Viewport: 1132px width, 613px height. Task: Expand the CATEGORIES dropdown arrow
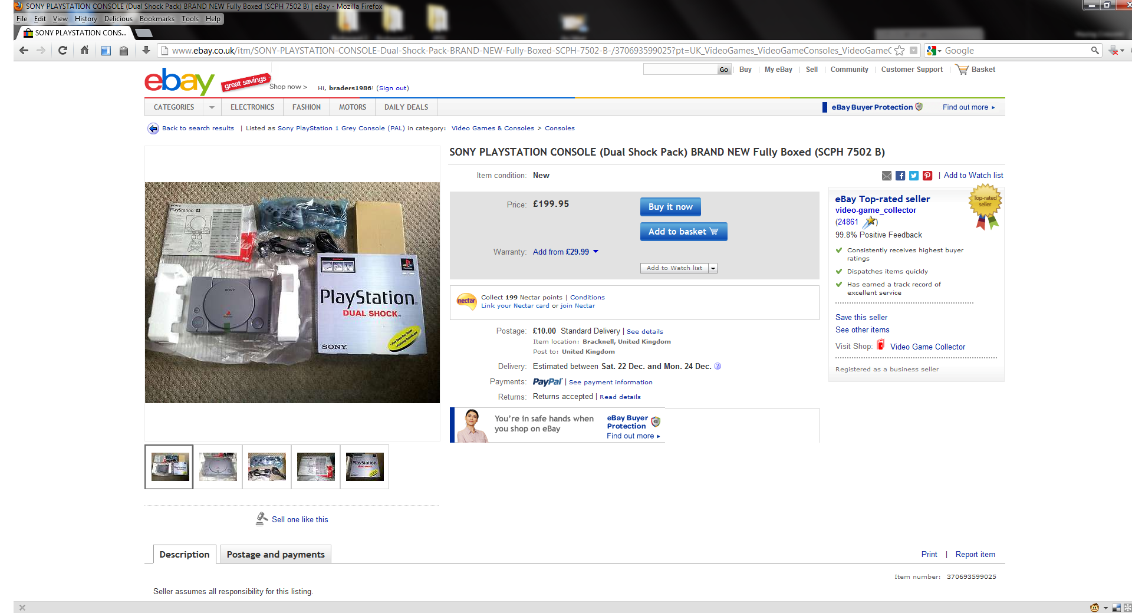pyautogui.click(x=212, y=107)
